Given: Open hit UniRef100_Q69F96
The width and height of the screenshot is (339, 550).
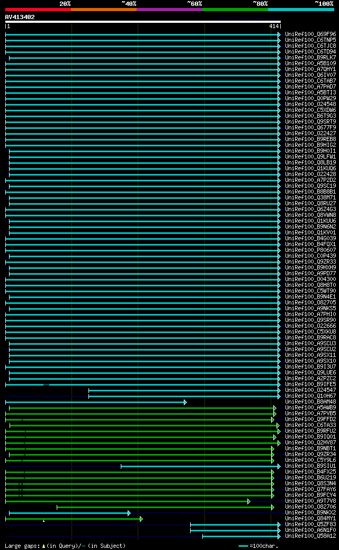Looking at the screenshot, I should coord(310,34).
